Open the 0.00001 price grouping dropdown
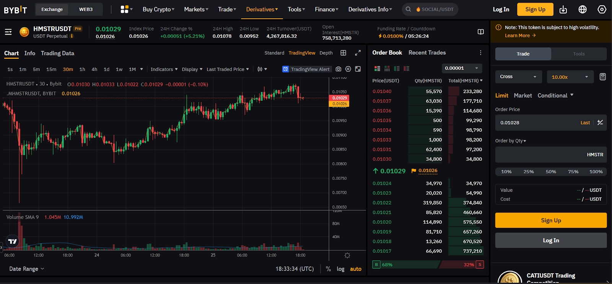Viewport: 612px width, 284px height. [x=462, y=68]
